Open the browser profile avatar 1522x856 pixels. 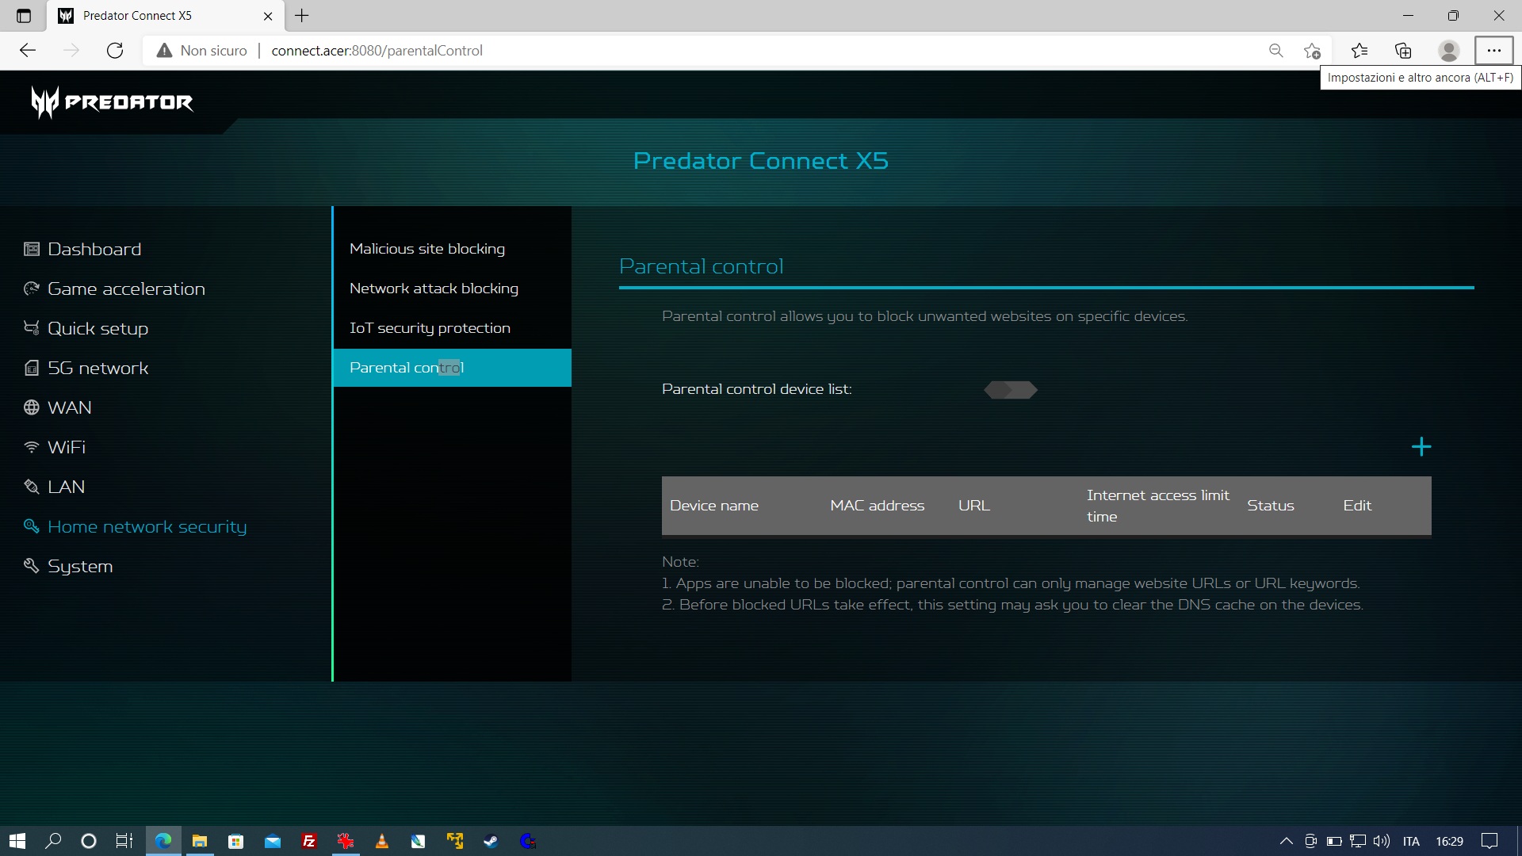tap(1449, 51)
